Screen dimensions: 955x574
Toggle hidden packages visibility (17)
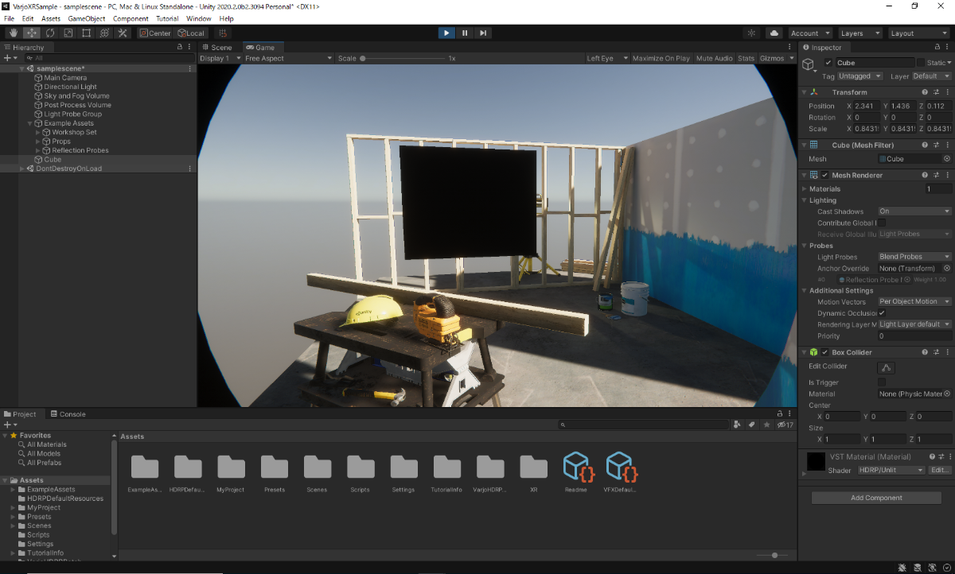(x=785, y=425)
